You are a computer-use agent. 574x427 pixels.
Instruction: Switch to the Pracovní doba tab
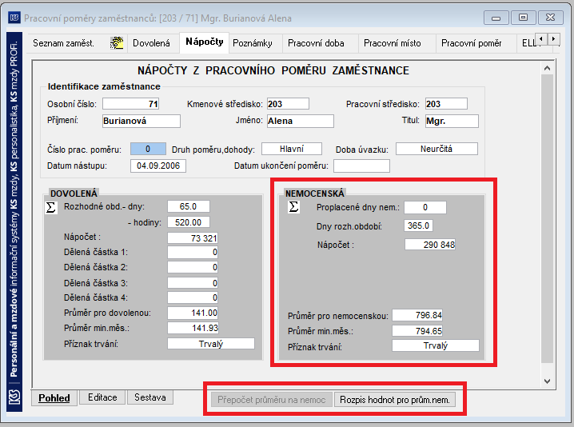[x=316, y=43]
